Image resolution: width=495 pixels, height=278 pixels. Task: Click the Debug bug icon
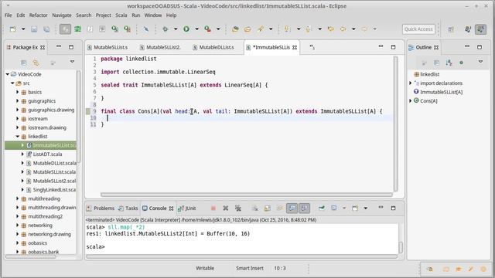point(165,29)
